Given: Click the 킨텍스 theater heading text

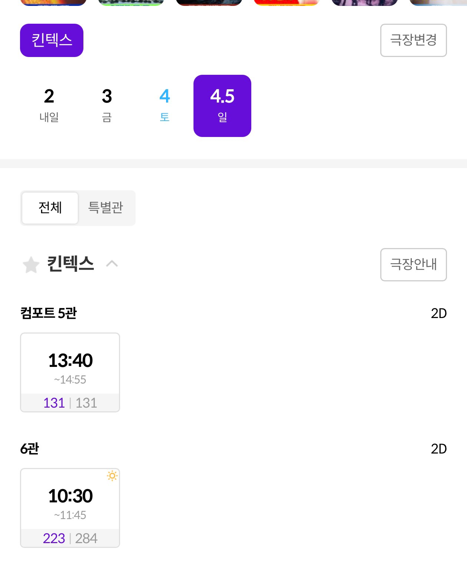Looking at the screenshot, I should coord(70,264).
